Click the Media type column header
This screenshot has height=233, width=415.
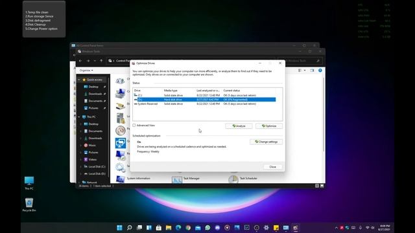pos(171,91)
